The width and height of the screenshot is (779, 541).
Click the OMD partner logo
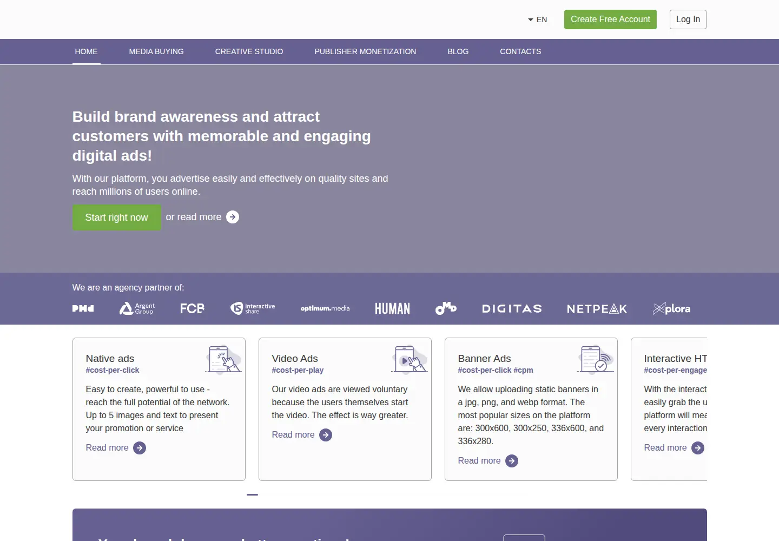click(x=446, y=308)
